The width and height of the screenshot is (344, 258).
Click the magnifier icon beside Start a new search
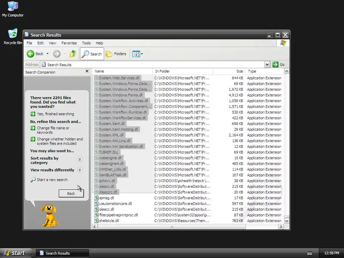click(33, 180)
